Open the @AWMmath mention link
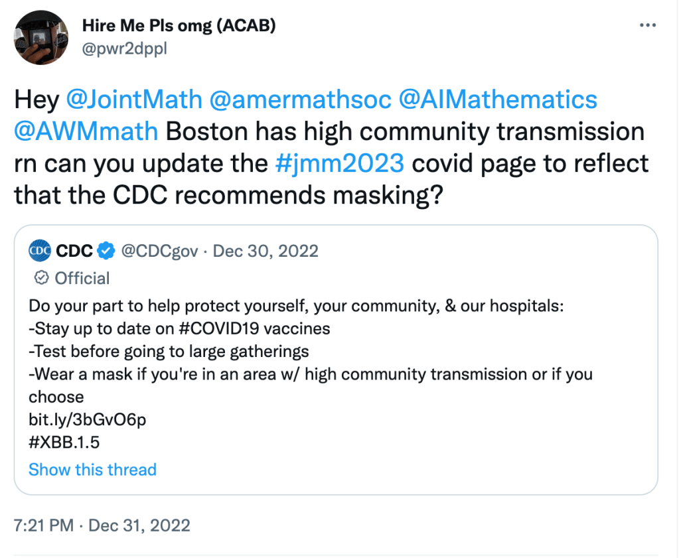Viewport: 679px width, 558px height. [86, 132]
